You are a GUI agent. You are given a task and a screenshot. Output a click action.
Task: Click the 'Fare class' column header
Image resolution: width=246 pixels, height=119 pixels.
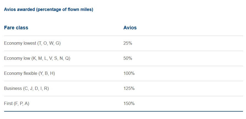coord(16,28)
